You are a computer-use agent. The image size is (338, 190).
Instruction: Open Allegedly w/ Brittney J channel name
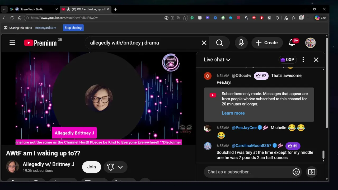(48, 164)
